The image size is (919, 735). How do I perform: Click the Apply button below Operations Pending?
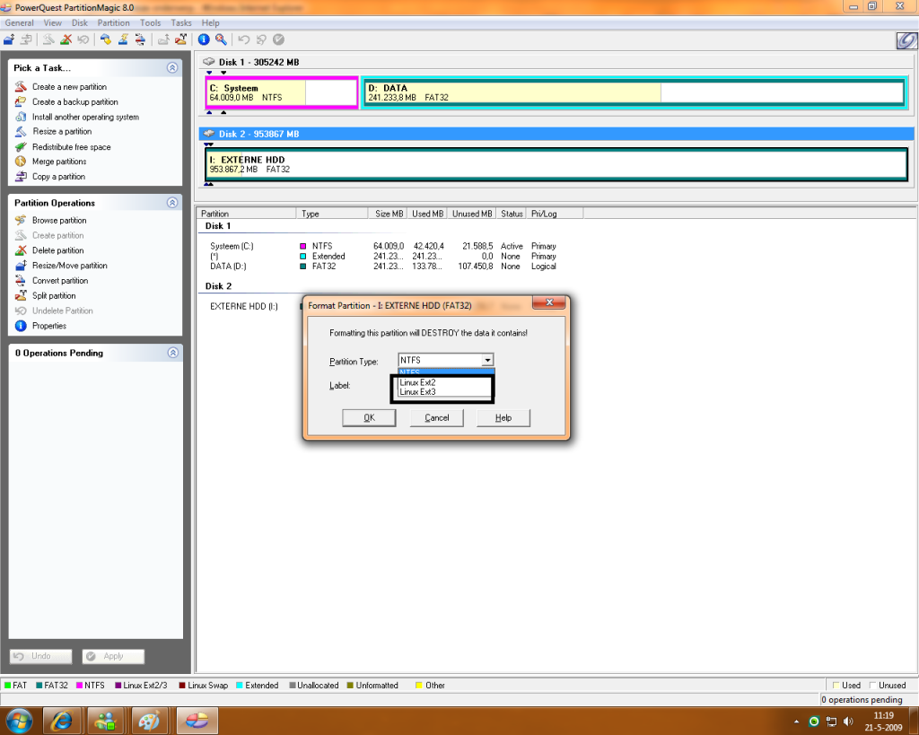tap(113, 656)
